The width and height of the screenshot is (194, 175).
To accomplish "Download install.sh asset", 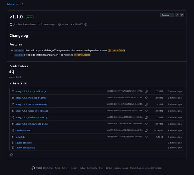I will pos(20,137).
